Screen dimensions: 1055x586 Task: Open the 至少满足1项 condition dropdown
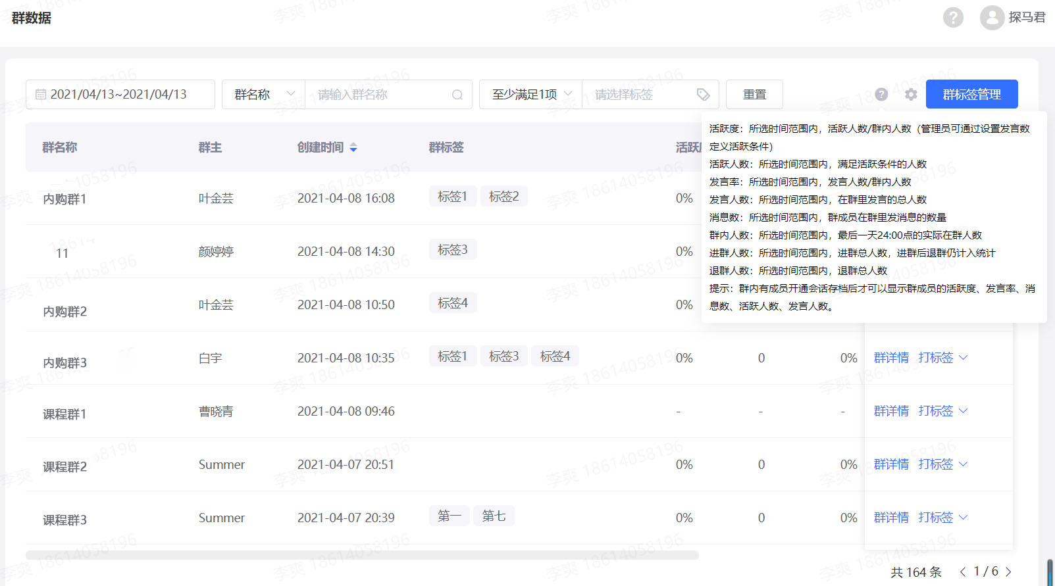pyautogui.click(x=530, y=95)
